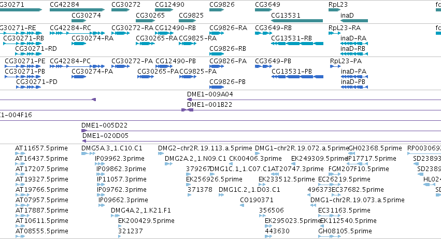Click the DMG2-chr2R.19.113.a.5prime label
441x239 pixels.
205,148
